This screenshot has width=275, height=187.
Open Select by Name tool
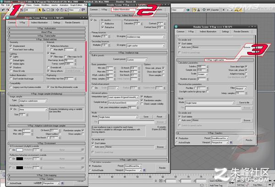[x=44, y=10]
